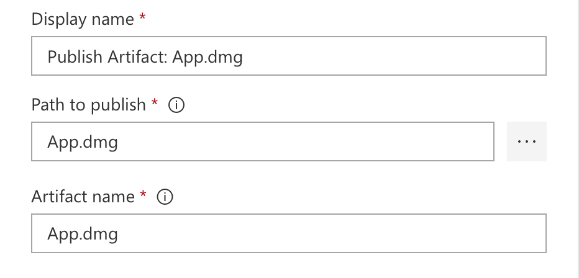The width and height of the screenshot is (579, 278).
Task: Click App.dmg text in Path to publish
Action: click(83, 143)
